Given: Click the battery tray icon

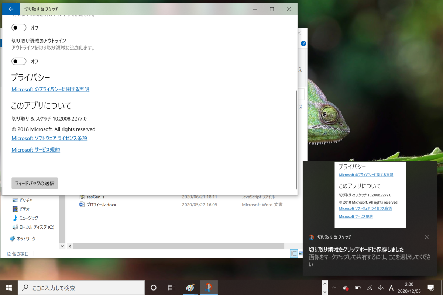Looking at the screenshot, I should pos(358,288).
